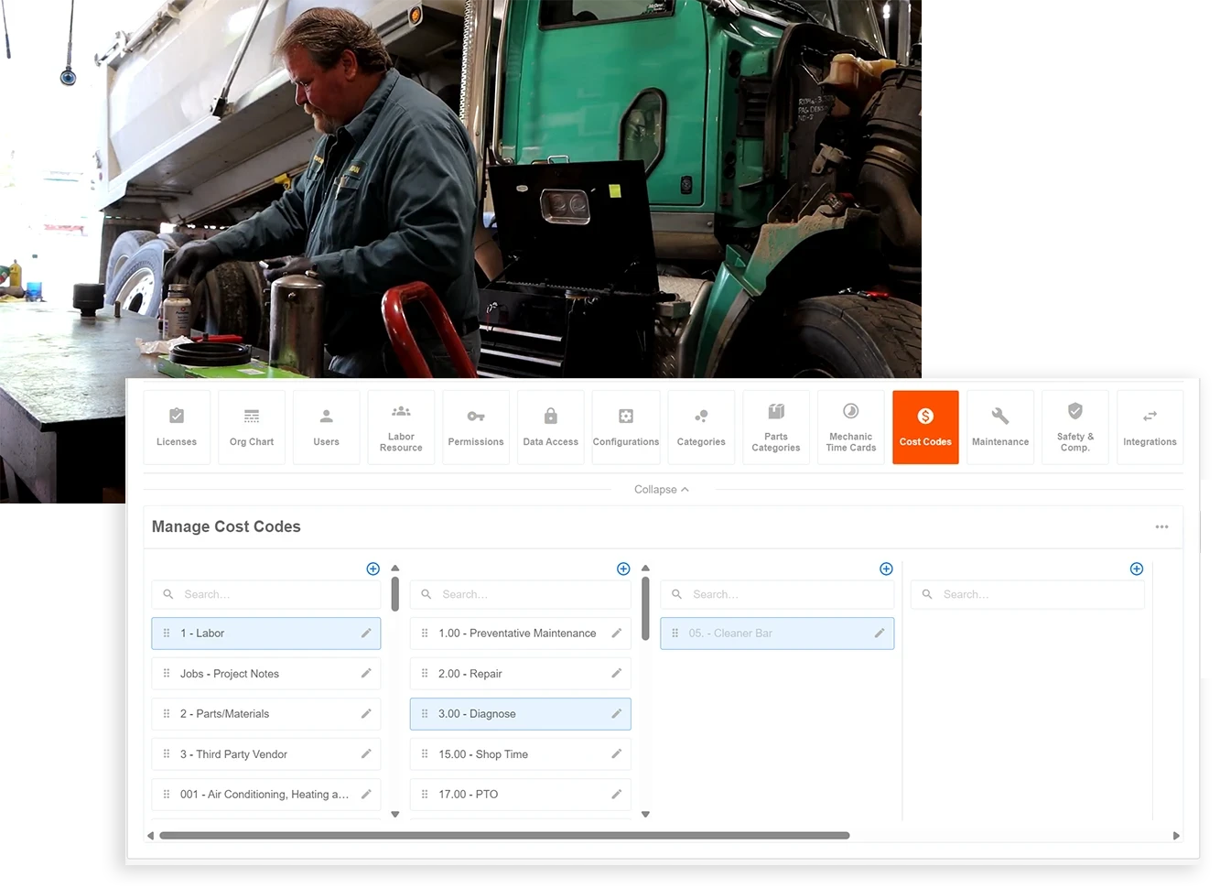The height and width of the screenshot is (888, 1220).
Task: Switch to the Maintenance tab
Action: click(1000, 427)
